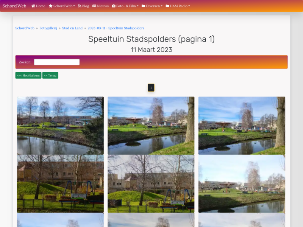Open the Nieuws menu item

point(100,6)
